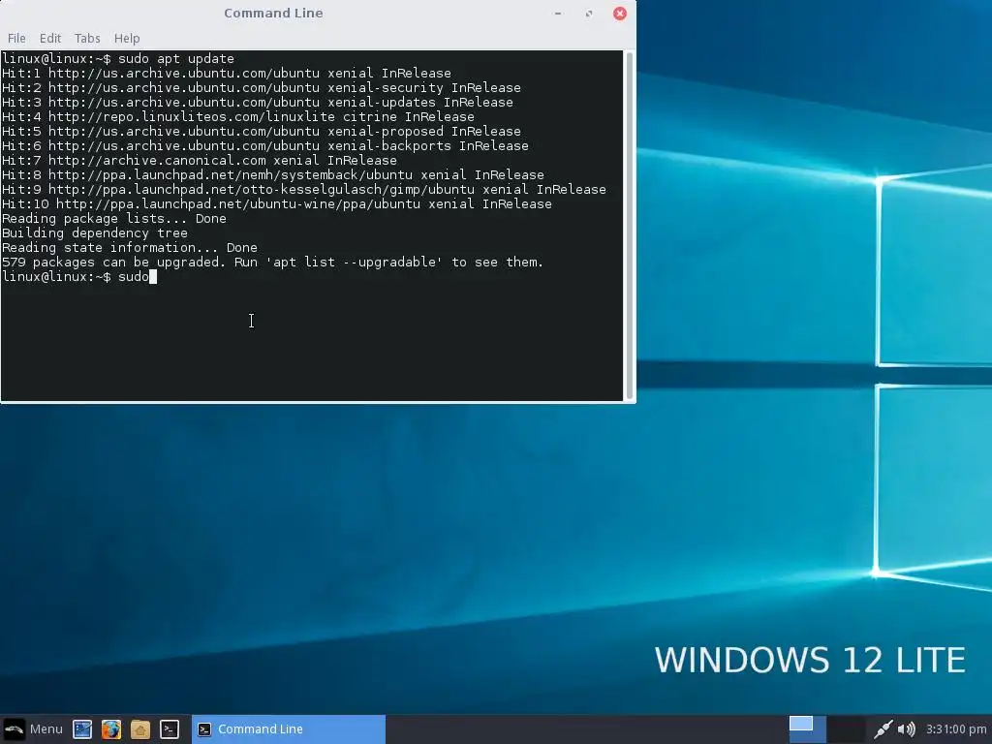
Task: Open the terminal's File menu
Action: tap(16, 38)
